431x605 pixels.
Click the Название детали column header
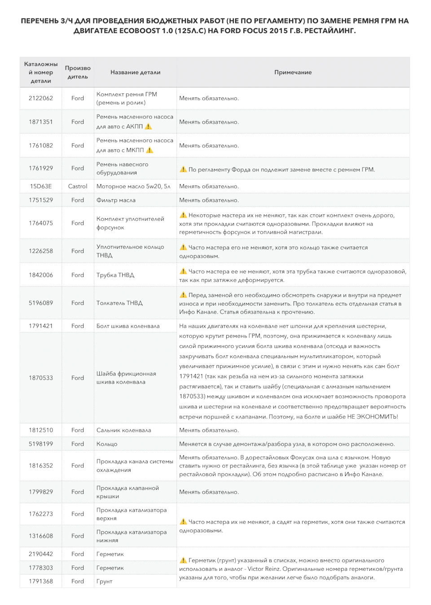coord(135,72)
